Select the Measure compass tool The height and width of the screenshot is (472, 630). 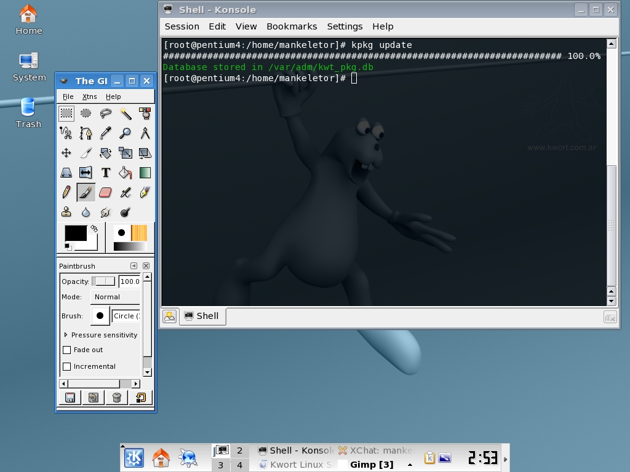coord(145,133)
